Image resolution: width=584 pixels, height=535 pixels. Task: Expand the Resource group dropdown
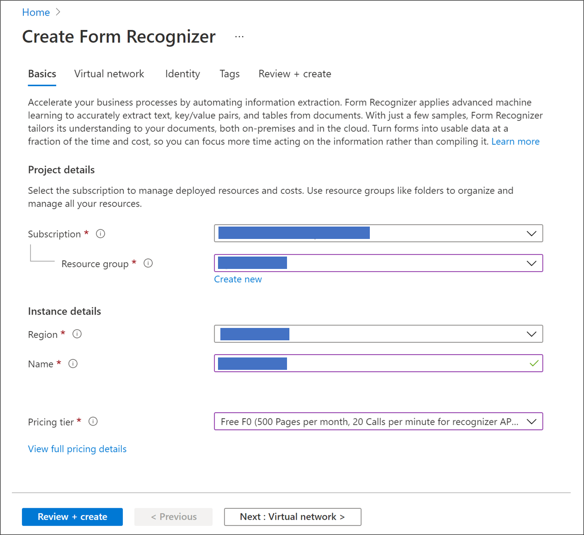pos(531,263)
